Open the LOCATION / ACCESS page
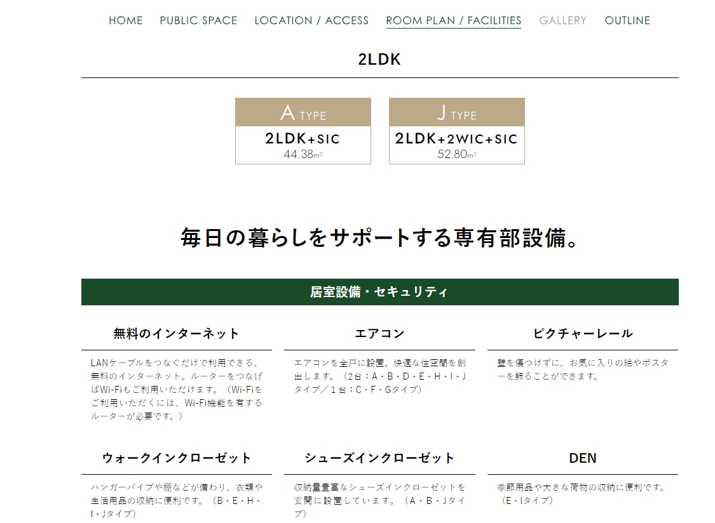The height and width of the screenshot is (523, 715). (x=311, y=20)
